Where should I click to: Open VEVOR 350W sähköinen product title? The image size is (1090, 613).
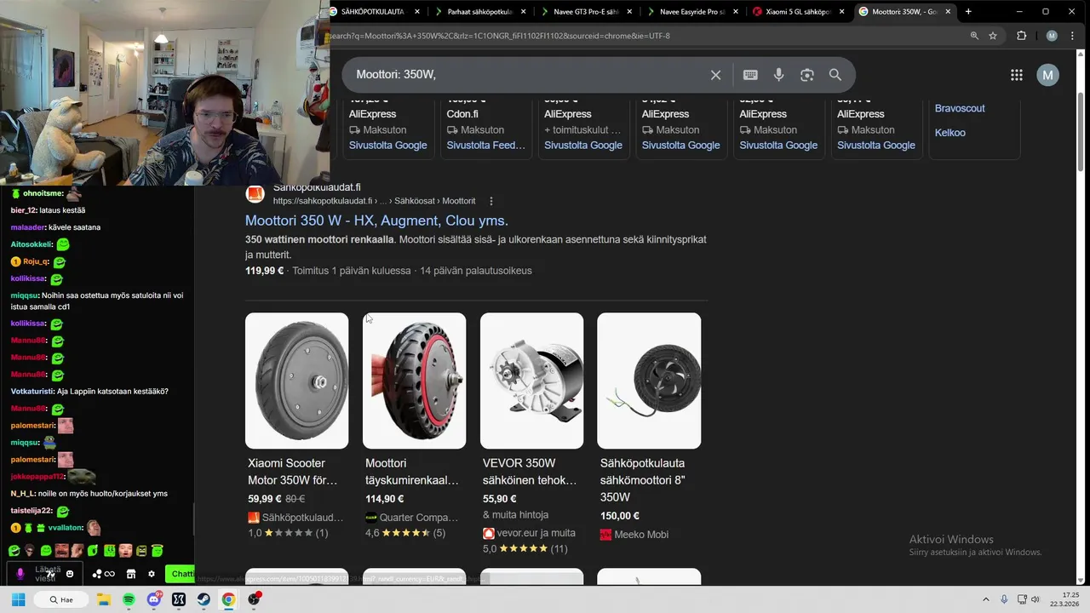tap(530, 472)
